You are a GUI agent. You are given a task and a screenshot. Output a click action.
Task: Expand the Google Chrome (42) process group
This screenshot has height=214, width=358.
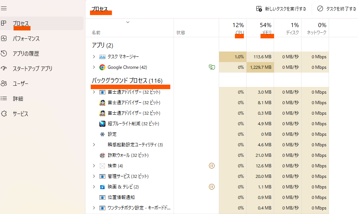coord(94,67)
